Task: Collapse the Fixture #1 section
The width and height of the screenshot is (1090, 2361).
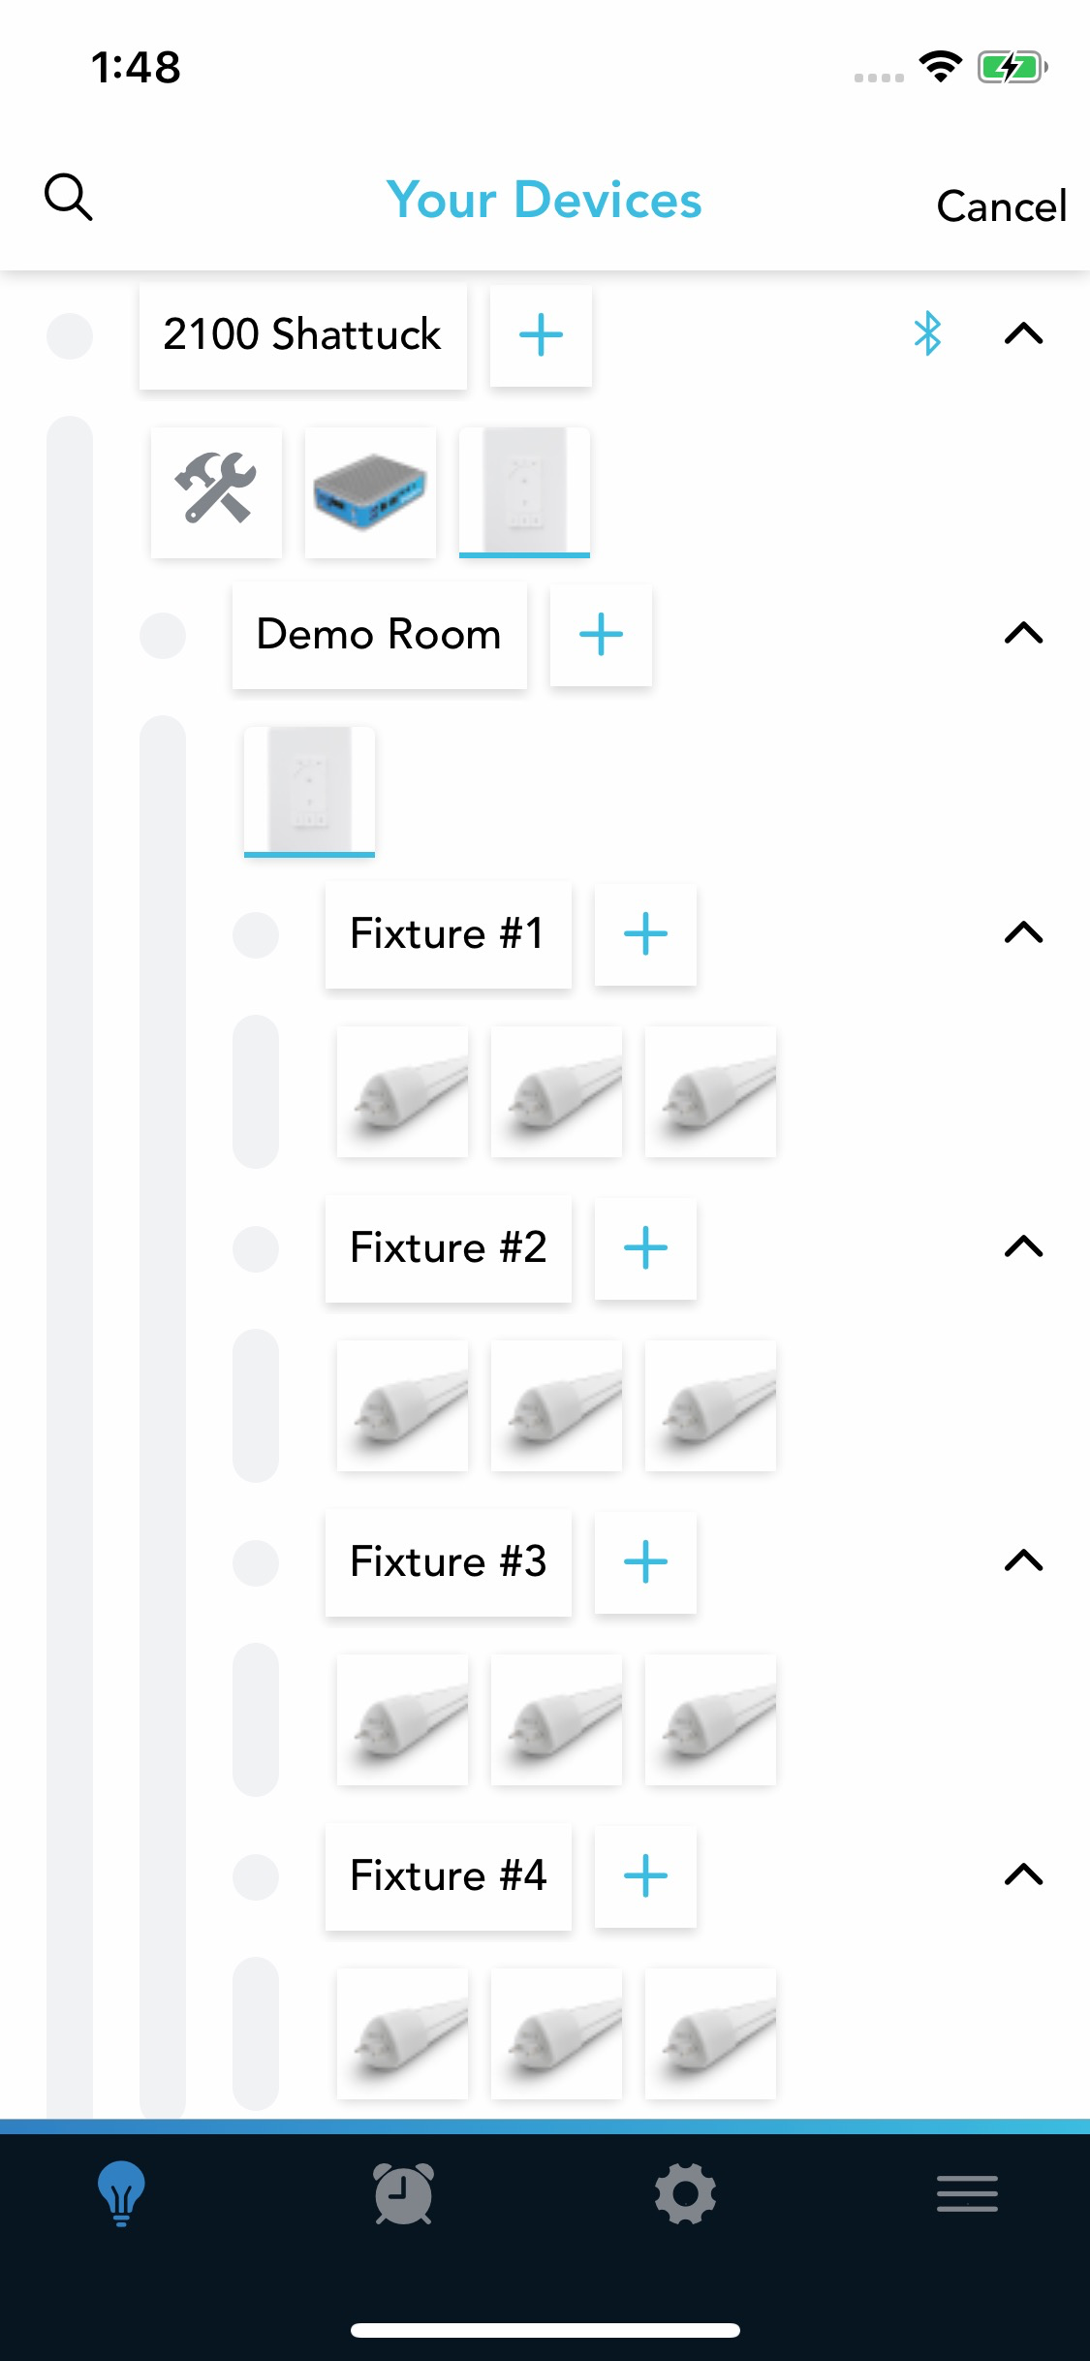Action: (x=1023, y=933)
